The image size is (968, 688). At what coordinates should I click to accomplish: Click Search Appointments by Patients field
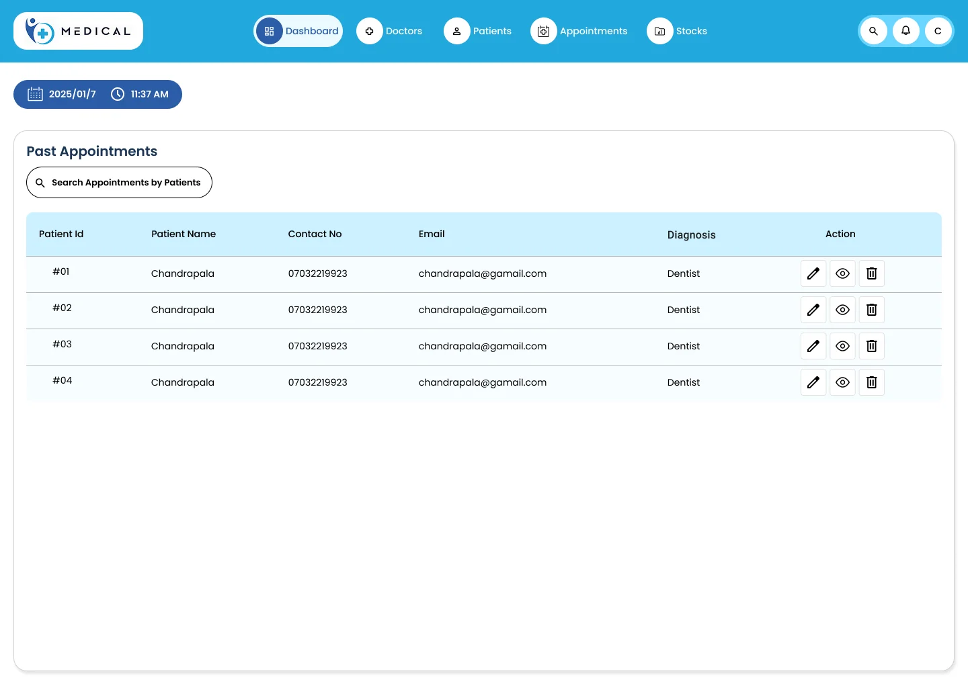[119, 182]
